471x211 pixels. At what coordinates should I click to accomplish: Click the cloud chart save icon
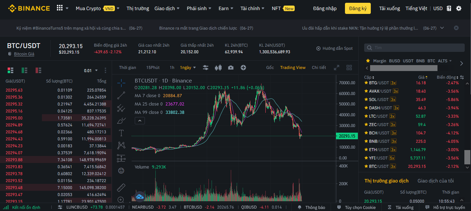coord(140,197)
